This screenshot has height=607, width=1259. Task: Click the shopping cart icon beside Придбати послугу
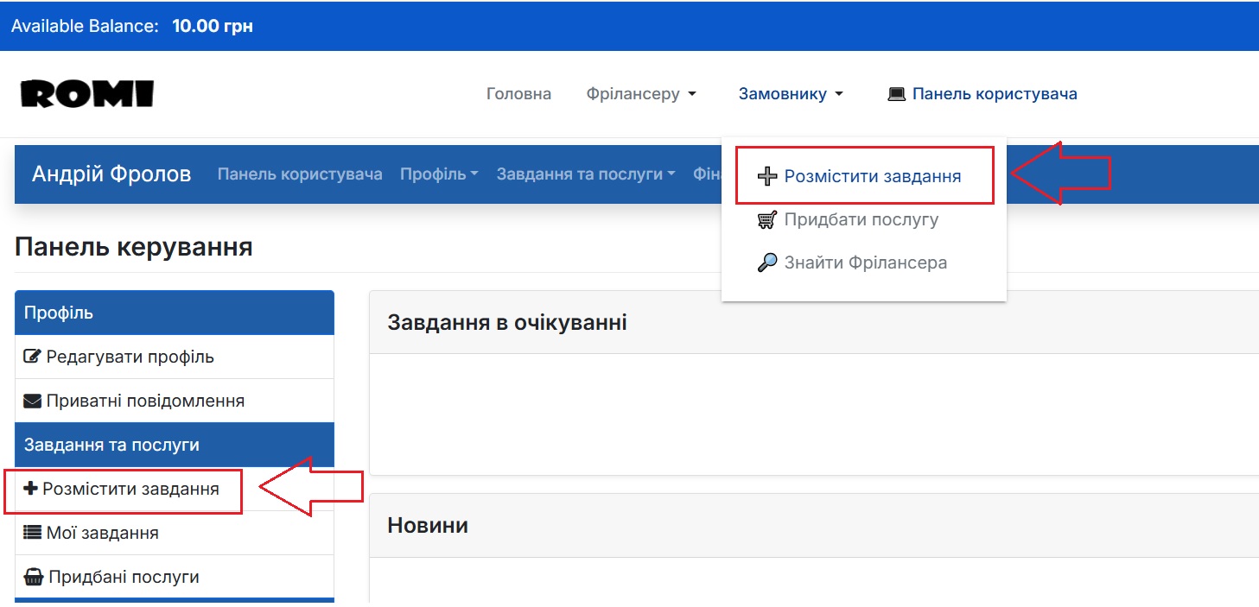point(766,219)
